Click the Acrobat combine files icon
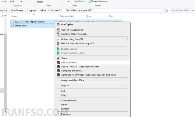195x117 pixels. (x=58, y=34)
